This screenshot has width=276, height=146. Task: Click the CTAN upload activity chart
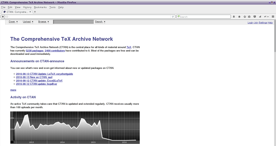tap(75, 128)
